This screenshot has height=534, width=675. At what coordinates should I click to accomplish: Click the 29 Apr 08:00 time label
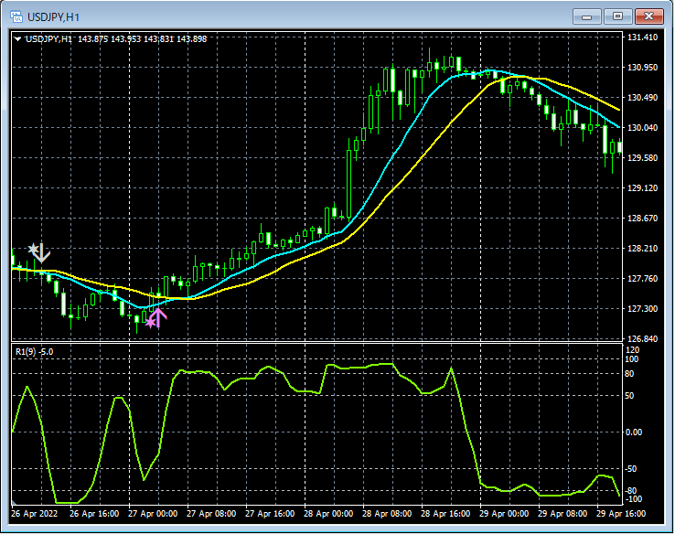click(x=562, y=514)
